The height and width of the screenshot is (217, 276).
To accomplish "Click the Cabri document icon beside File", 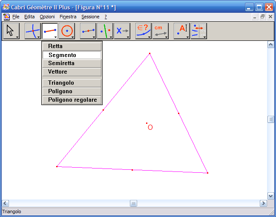I will point(6,17).
